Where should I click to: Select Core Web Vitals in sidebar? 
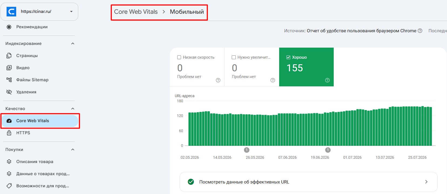(x=40, y=121)
